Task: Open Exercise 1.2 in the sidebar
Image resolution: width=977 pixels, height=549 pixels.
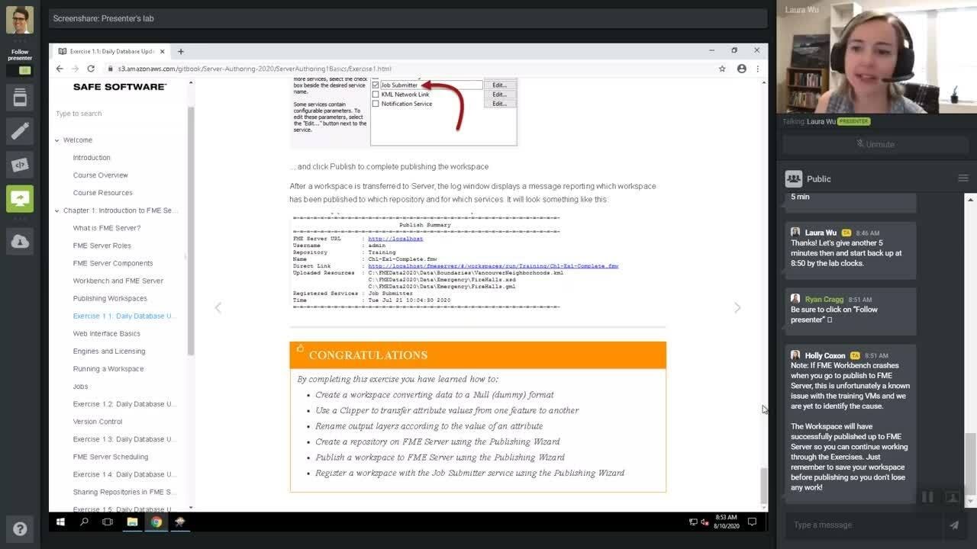Action: pyautogui.click(x=124, y=404)
